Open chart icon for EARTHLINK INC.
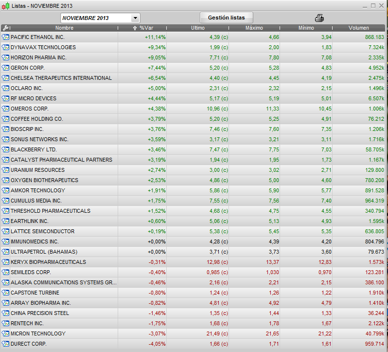Screen dimensions: 388x352 coord(5,221)
